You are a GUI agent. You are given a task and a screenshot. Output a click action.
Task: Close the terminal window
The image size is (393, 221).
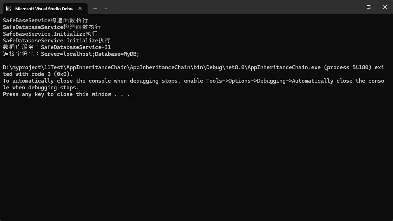click(385, 7)
